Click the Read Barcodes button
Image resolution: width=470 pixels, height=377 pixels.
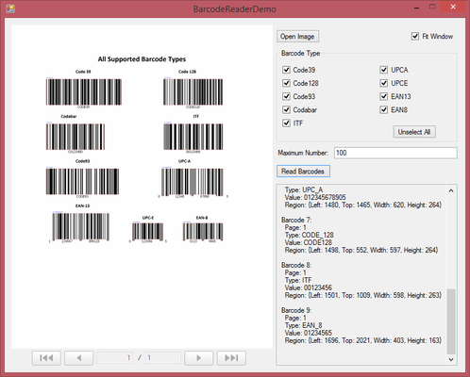pos(303,172)
